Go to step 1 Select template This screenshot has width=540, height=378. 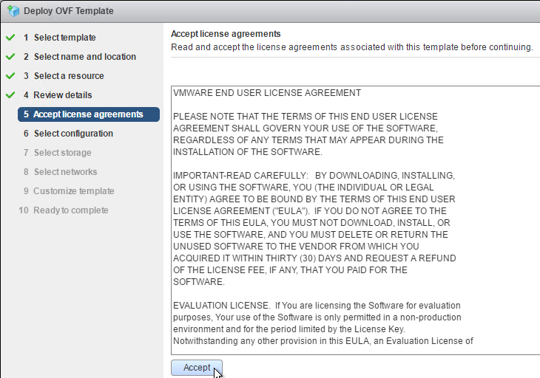60,38
